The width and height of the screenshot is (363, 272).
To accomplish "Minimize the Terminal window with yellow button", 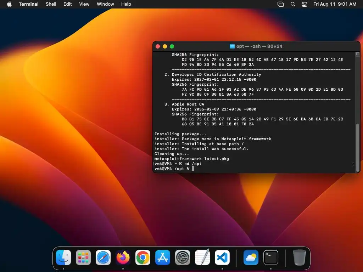I will [x=165, y=46].
